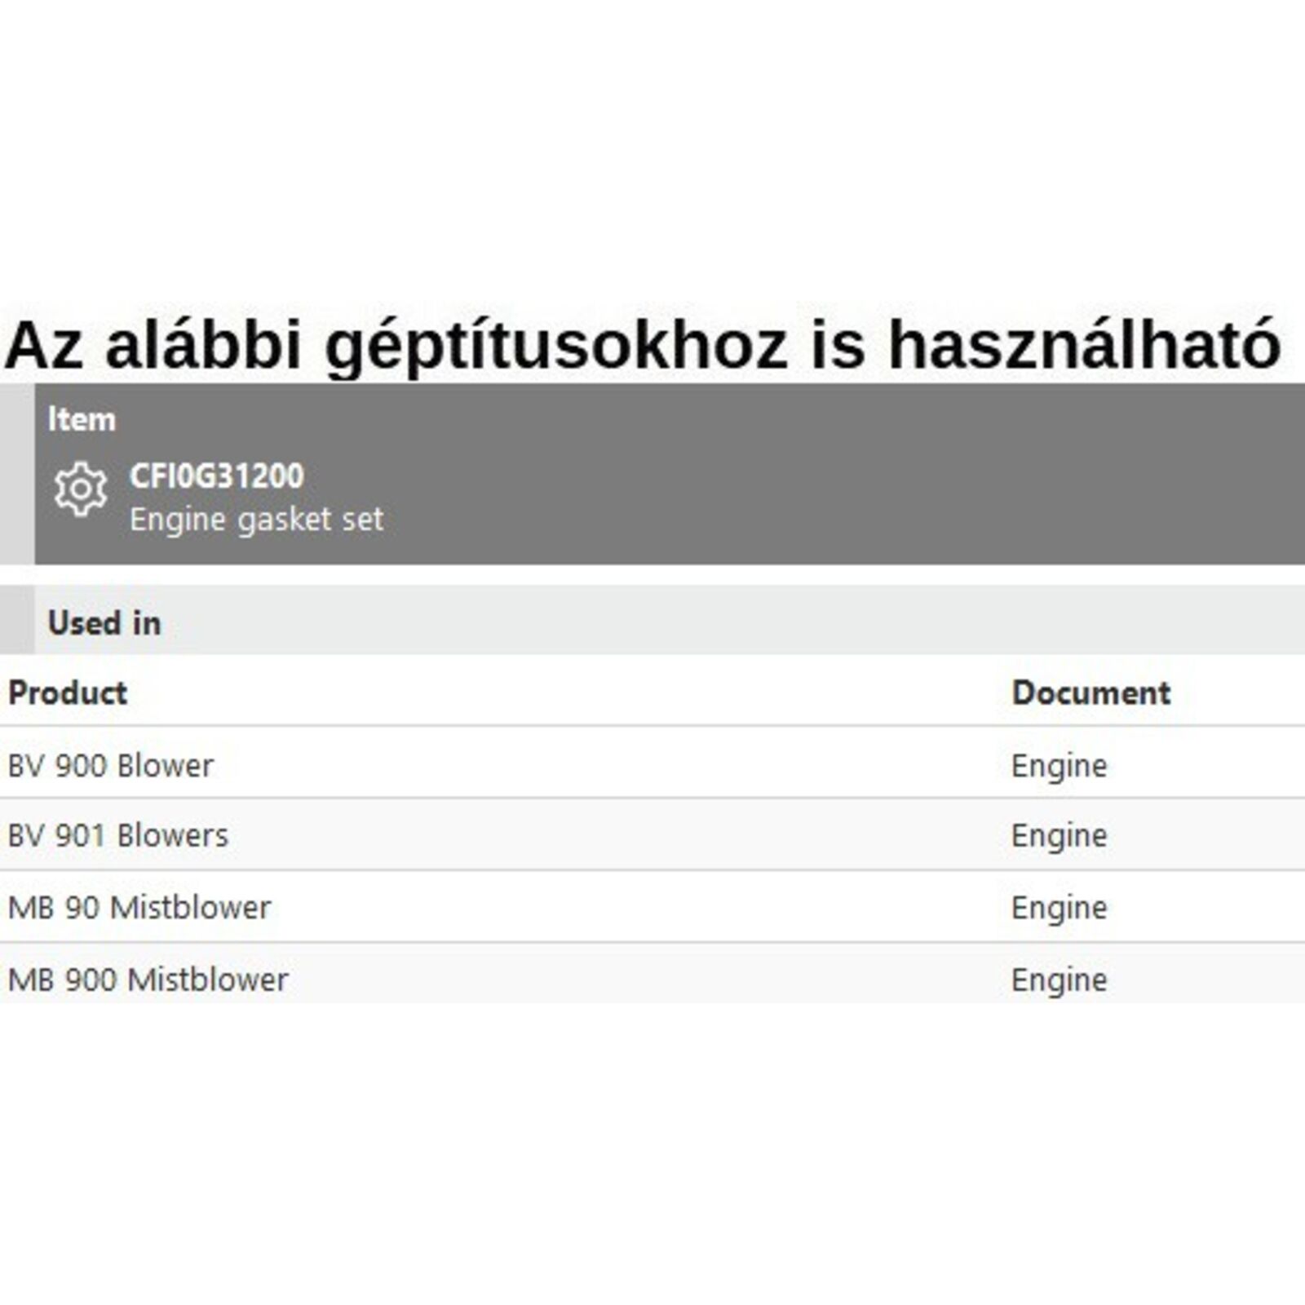This screenshot has height=1305, width=1305.
Task: Open Engine document for BV 901 Blowers
Action: coord(1059,835)
